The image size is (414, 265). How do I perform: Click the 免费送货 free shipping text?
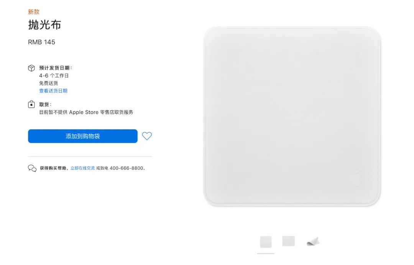pyautogui.click(x=49, y=83)
